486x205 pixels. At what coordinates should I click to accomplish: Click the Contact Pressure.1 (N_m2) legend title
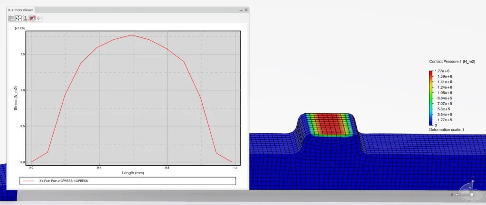(x=452, y=62)
